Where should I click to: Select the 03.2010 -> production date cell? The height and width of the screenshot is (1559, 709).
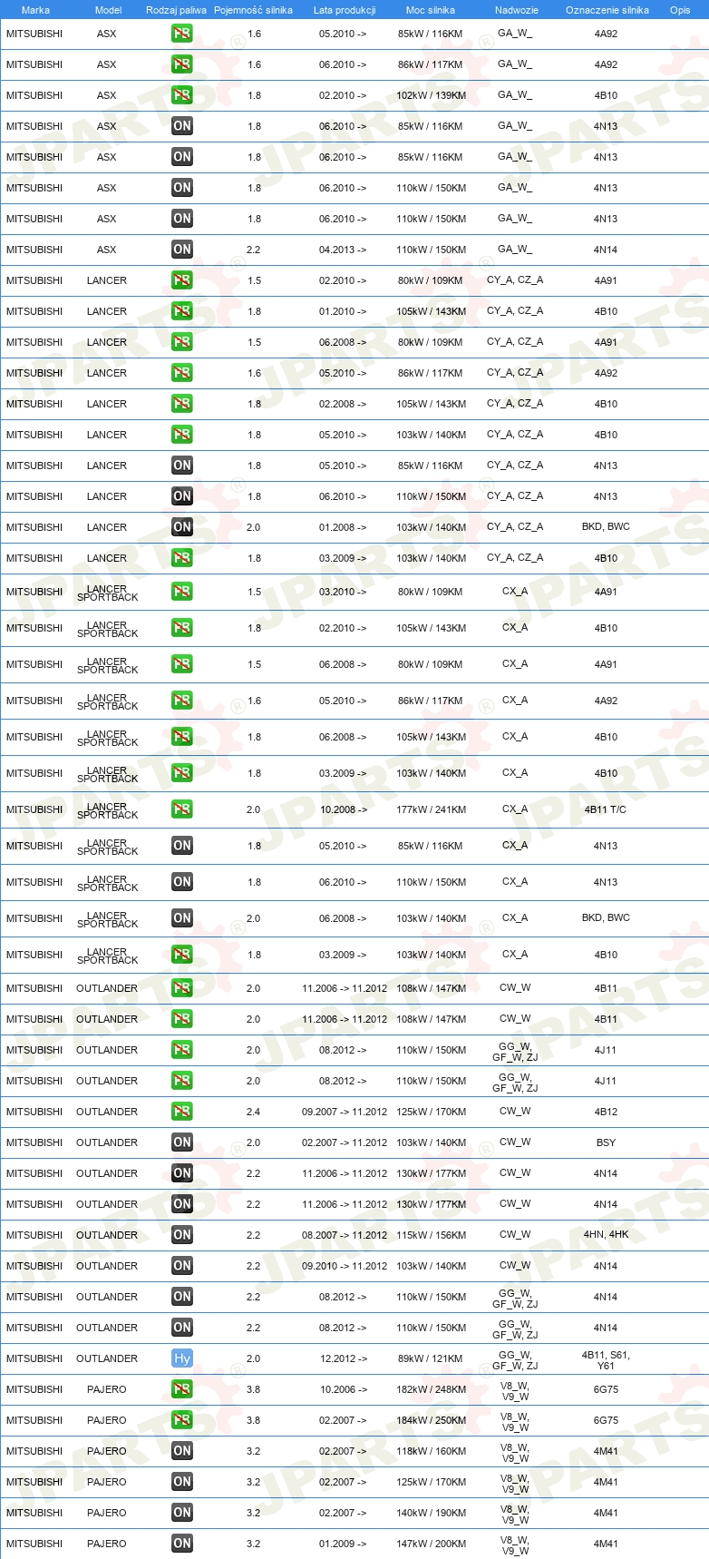pyautogui.click(x=343, y=592)
